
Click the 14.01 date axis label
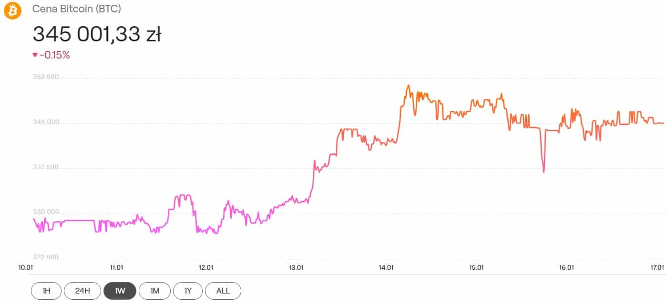click(x=386, y=267)
